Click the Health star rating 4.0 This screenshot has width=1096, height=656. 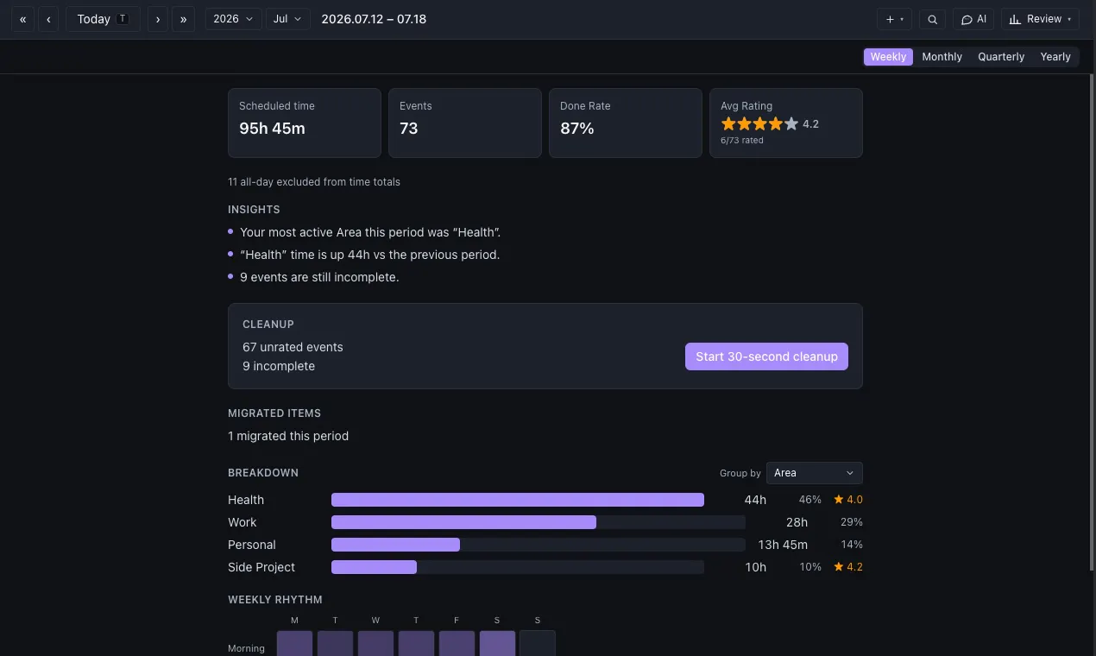848,500
